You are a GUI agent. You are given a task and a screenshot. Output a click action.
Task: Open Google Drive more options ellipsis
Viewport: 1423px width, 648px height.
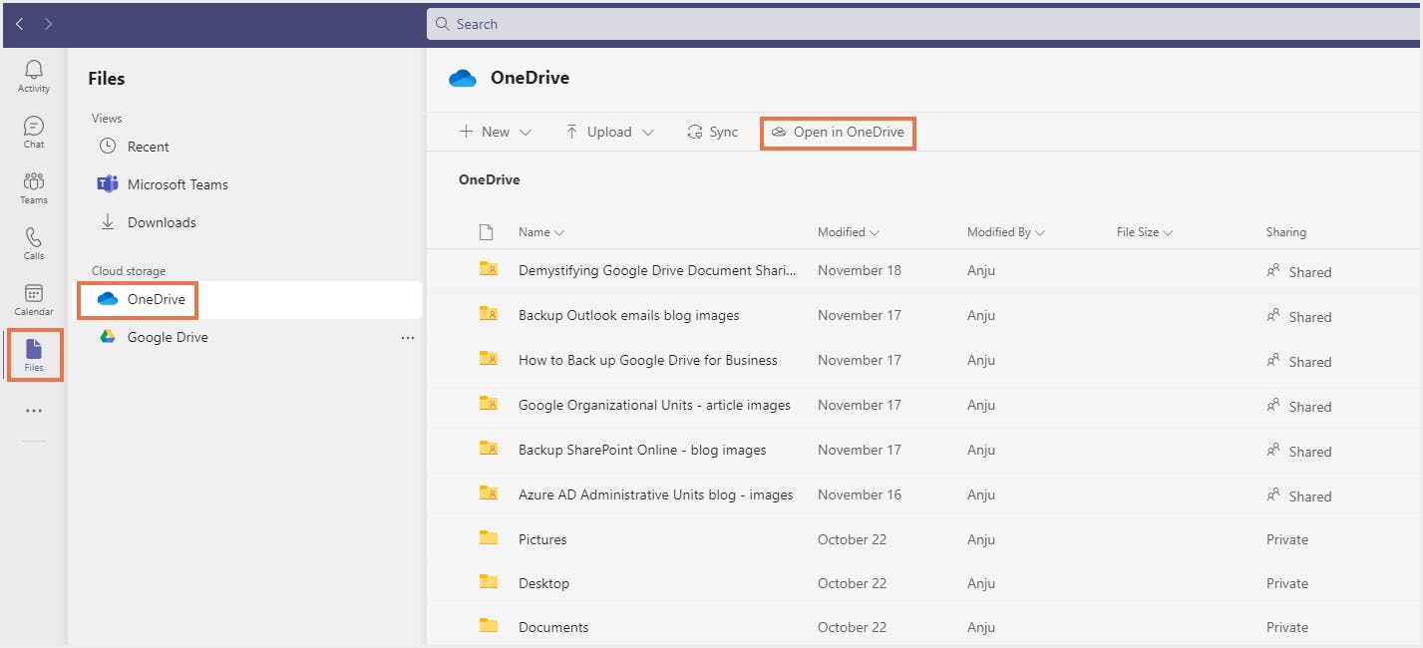click(407, 338)
